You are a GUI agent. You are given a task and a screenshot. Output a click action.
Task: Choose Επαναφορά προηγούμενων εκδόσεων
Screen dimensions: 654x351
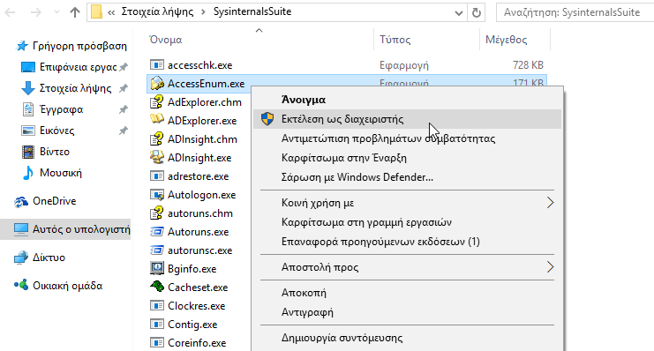(x=407, y=242)
